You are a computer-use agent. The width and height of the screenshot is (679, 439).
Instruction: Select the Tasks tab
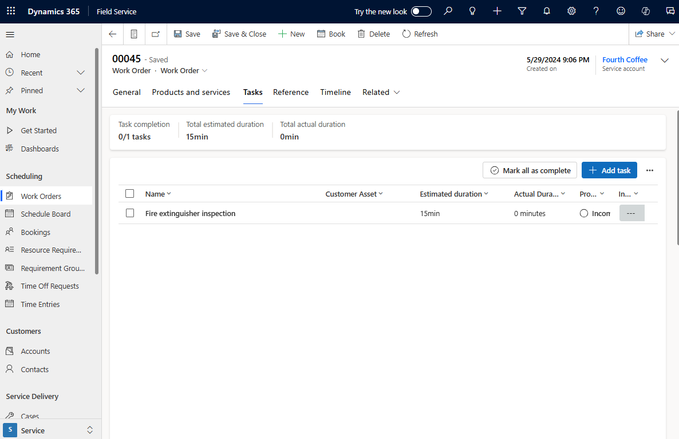tap(253, 92)
